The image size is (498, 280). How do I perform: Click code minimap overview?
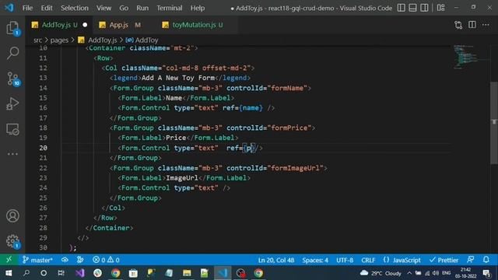tap(466, 57)
